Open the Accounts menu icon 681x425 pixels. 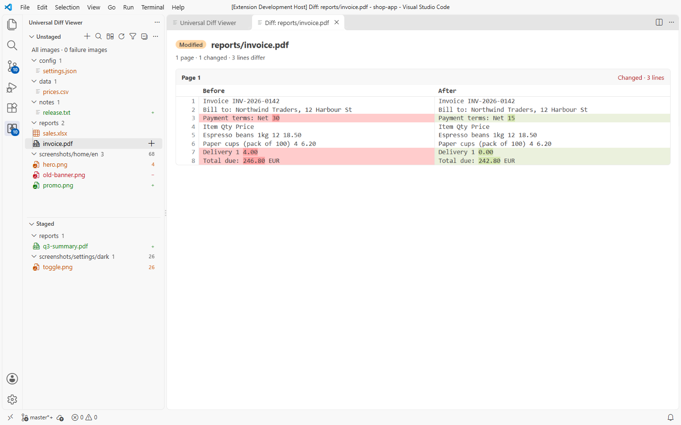[12, 379]
